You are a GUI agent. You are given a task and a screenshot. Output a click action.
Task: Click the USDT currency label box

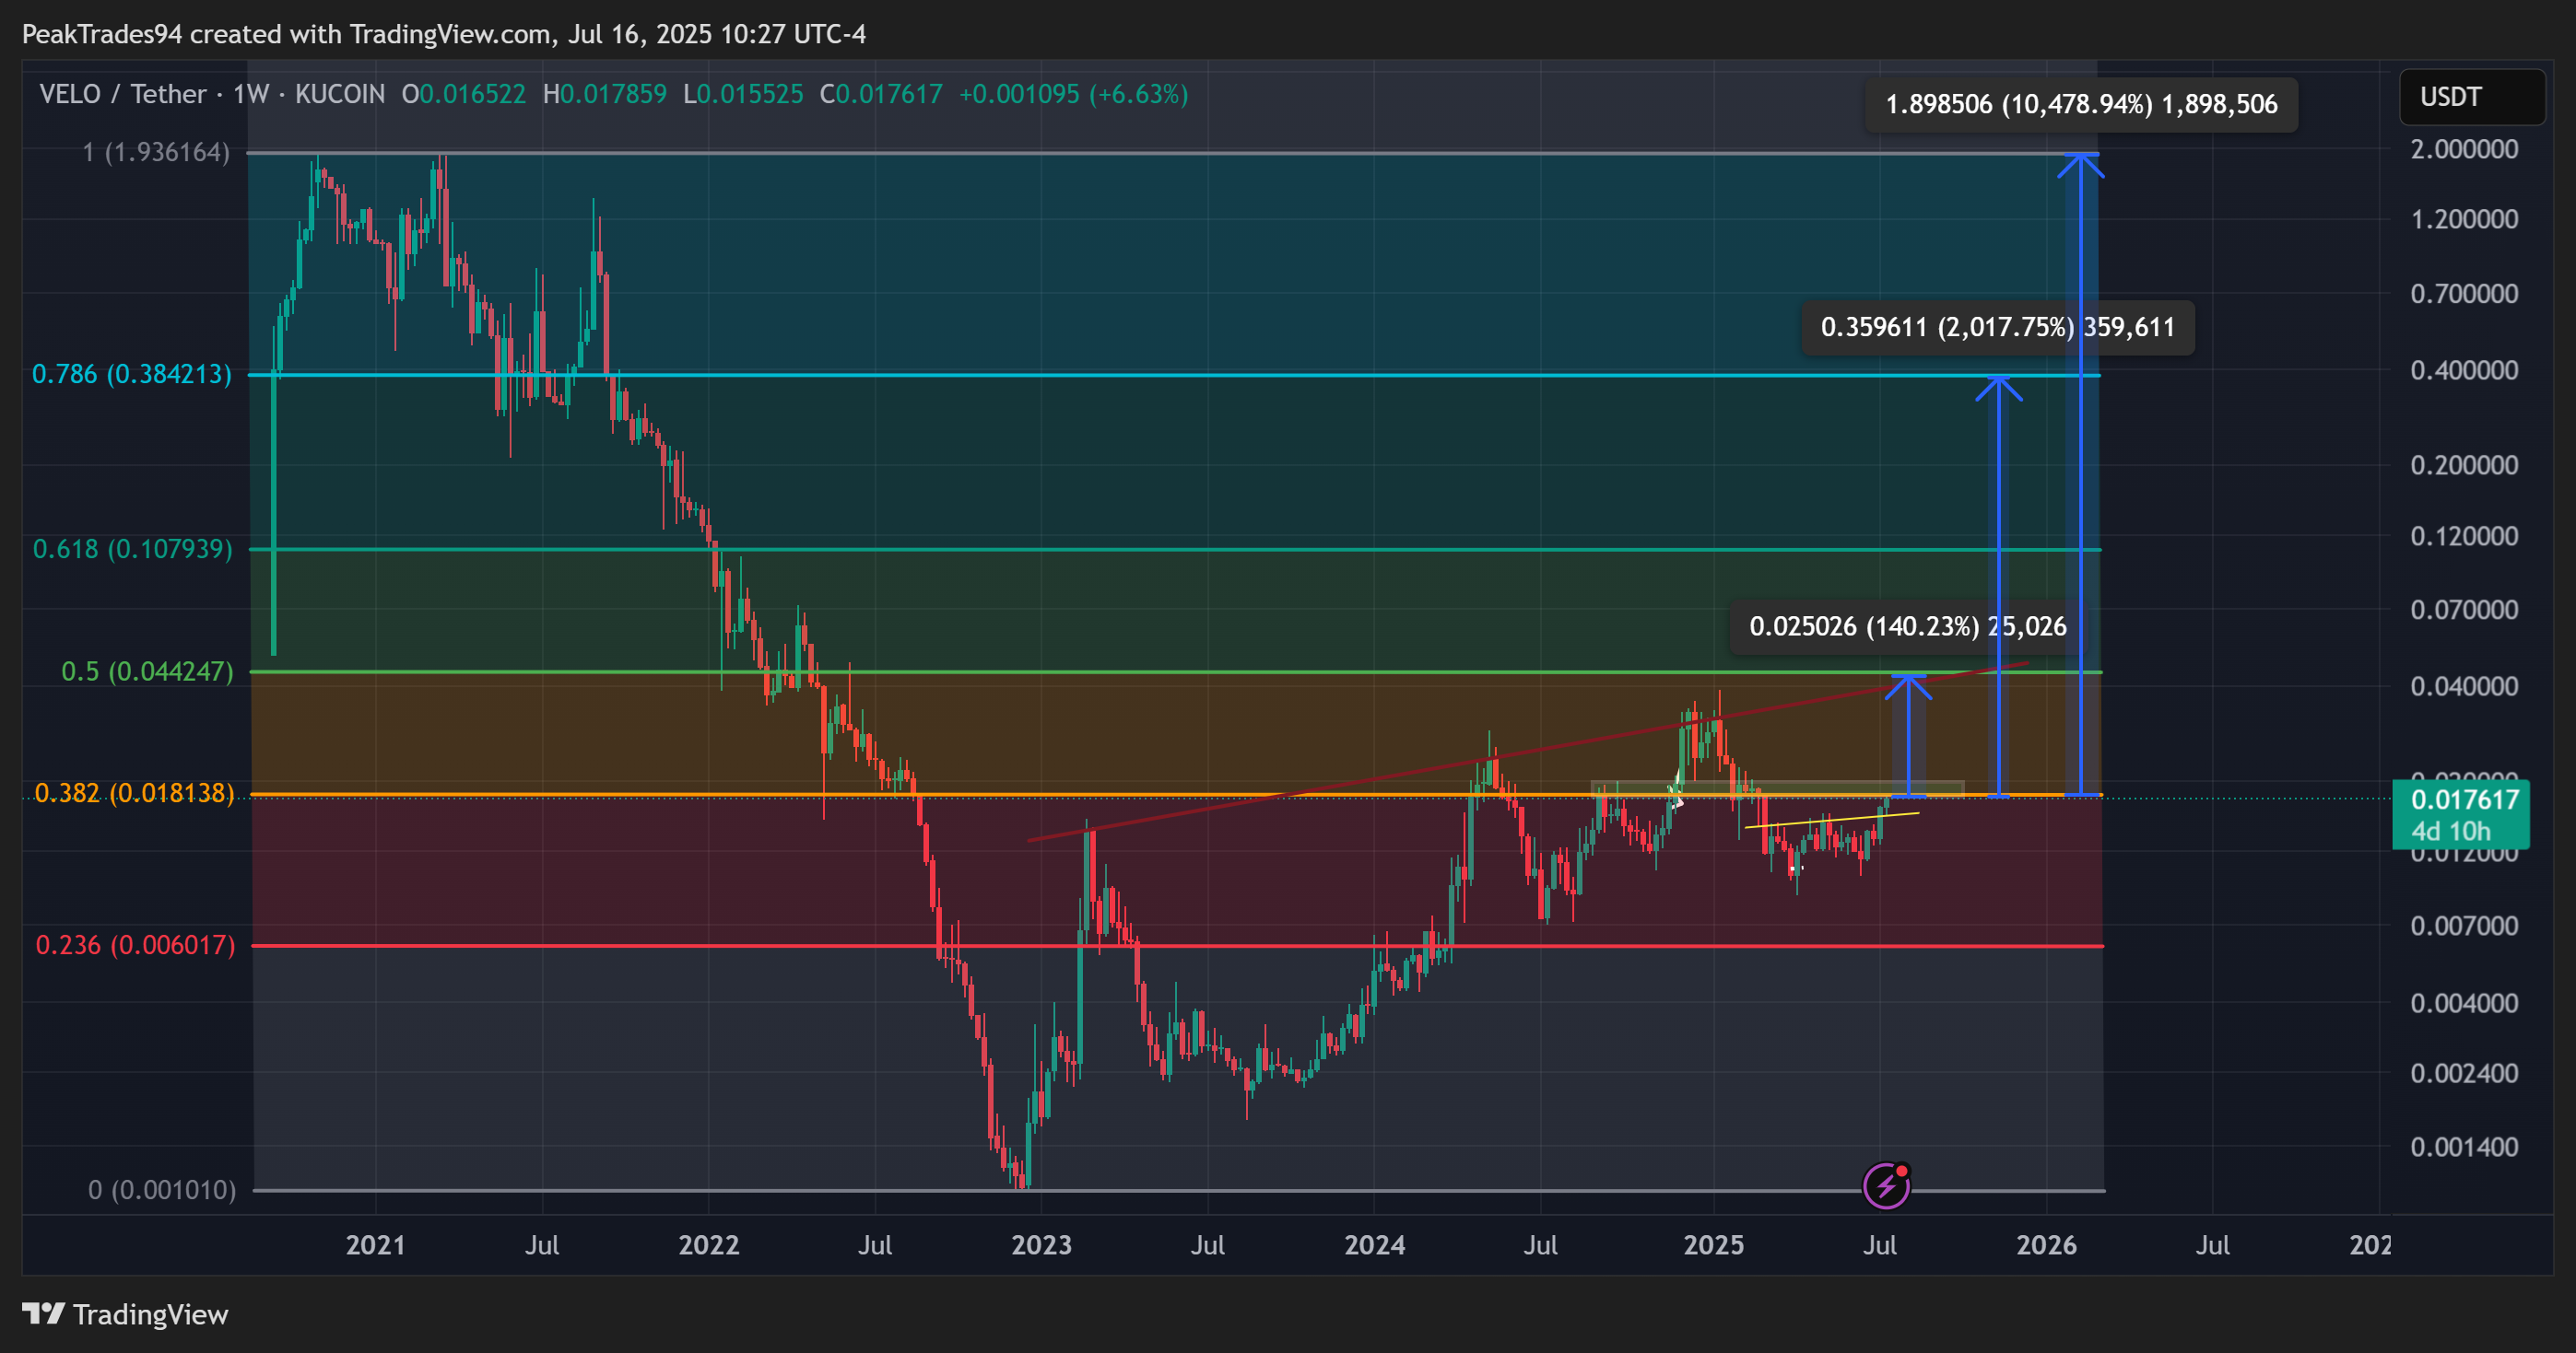[x=2472, y=97]
